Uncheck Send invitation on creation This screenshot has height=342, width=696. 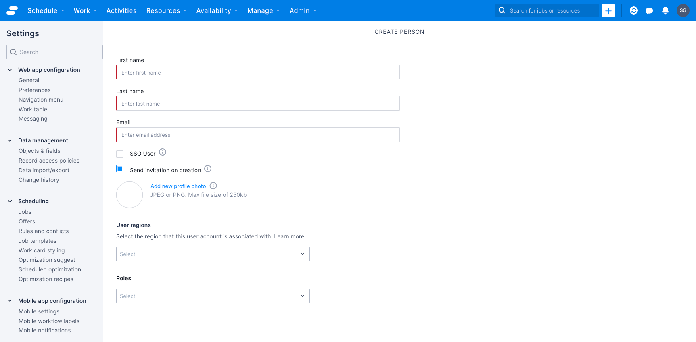pyautogui.click(x=120, y=169)
